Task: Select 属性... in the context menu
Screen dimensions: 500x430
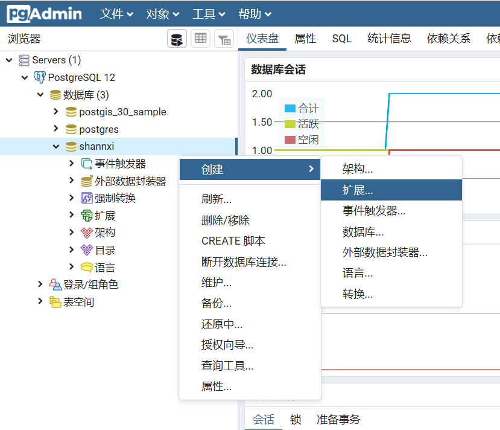Action: coord(250,387)
